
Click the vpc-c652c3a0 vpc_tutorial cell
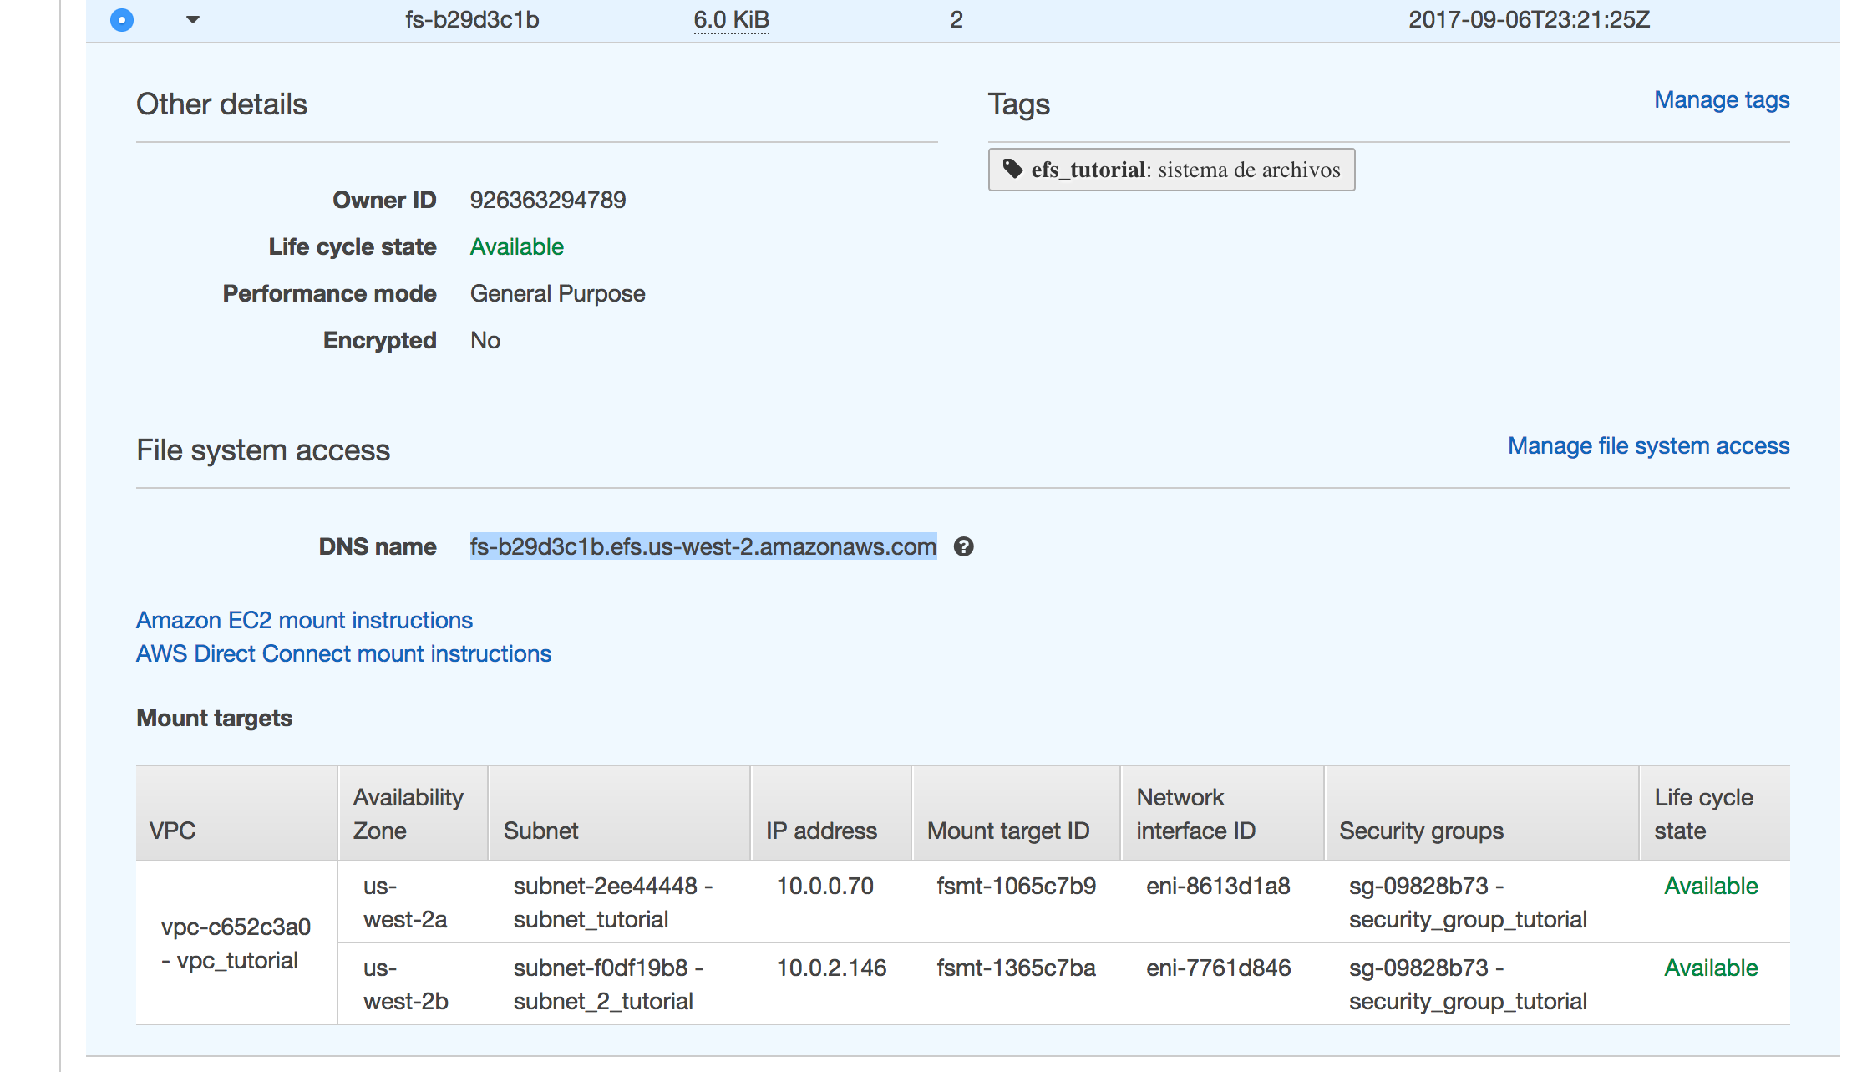pos(236,943)
